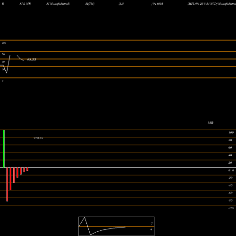Select the tallest red MR bar
The image size is (236, 236).
click(x=7, y=185)
